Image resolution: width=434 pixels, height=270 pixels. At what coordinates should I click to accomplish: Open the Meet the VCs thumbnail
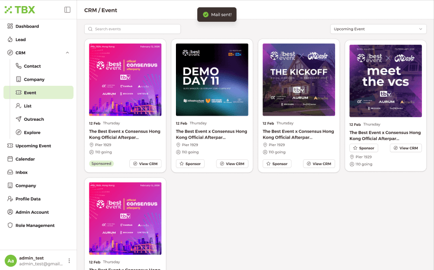[385, 81]
